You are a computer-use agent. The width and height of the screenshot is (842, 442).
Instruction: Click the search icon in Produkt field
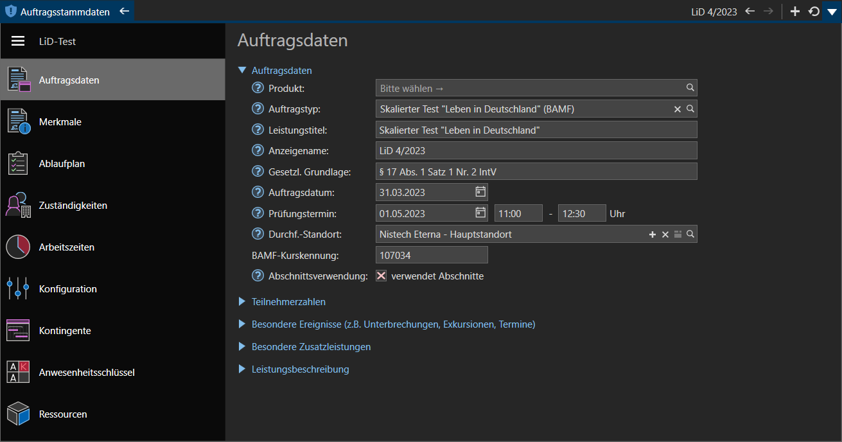tap(690, 88)
